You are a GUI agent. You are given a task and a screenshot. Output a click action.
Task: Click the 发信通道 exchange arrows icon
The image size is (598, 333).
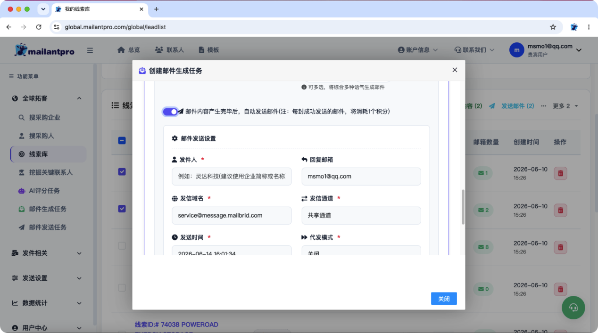click(x=304, y=198)
